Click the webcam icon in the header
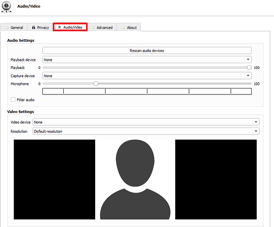The height and width of the screenshot is (227, 274). [x=7, y=7]
